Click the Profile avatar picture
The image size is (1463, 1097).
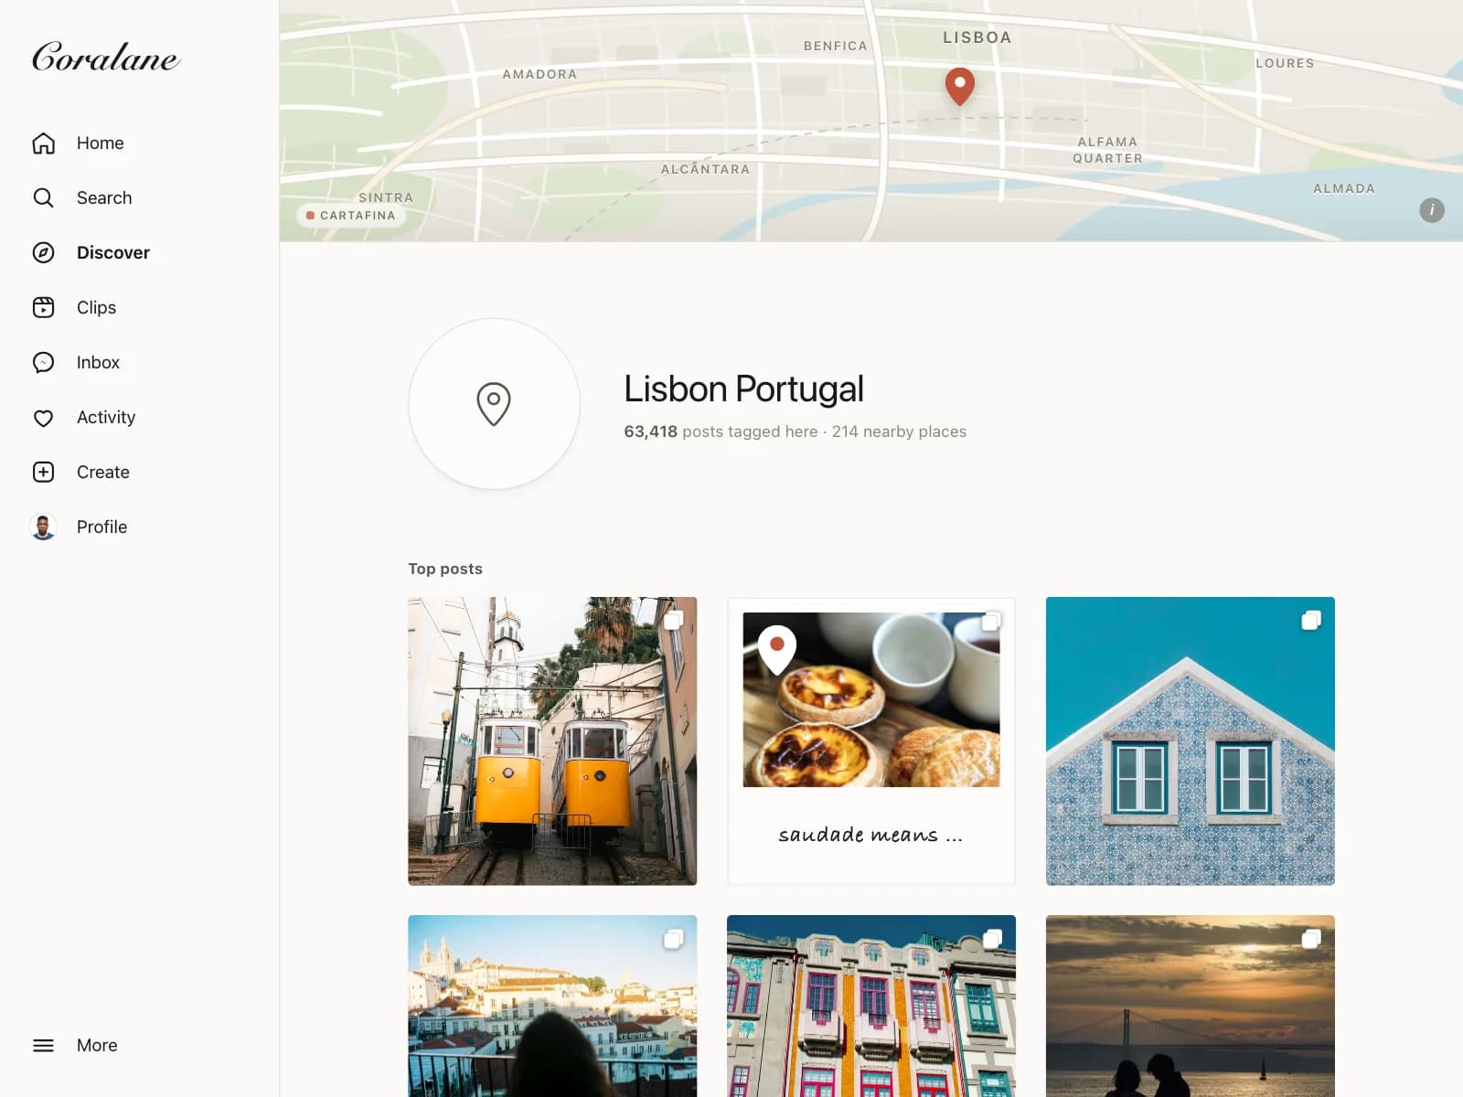44,527
